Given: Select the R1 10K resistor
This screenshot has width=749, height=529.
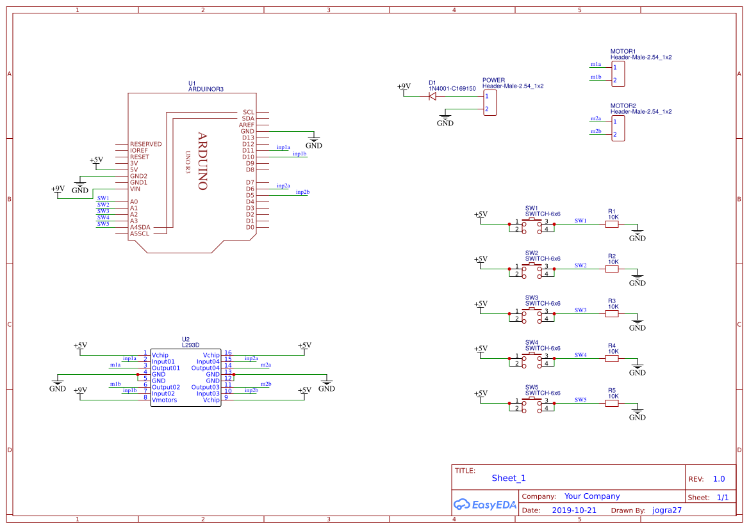Looking at the screenshot, I should coord(612,224).
